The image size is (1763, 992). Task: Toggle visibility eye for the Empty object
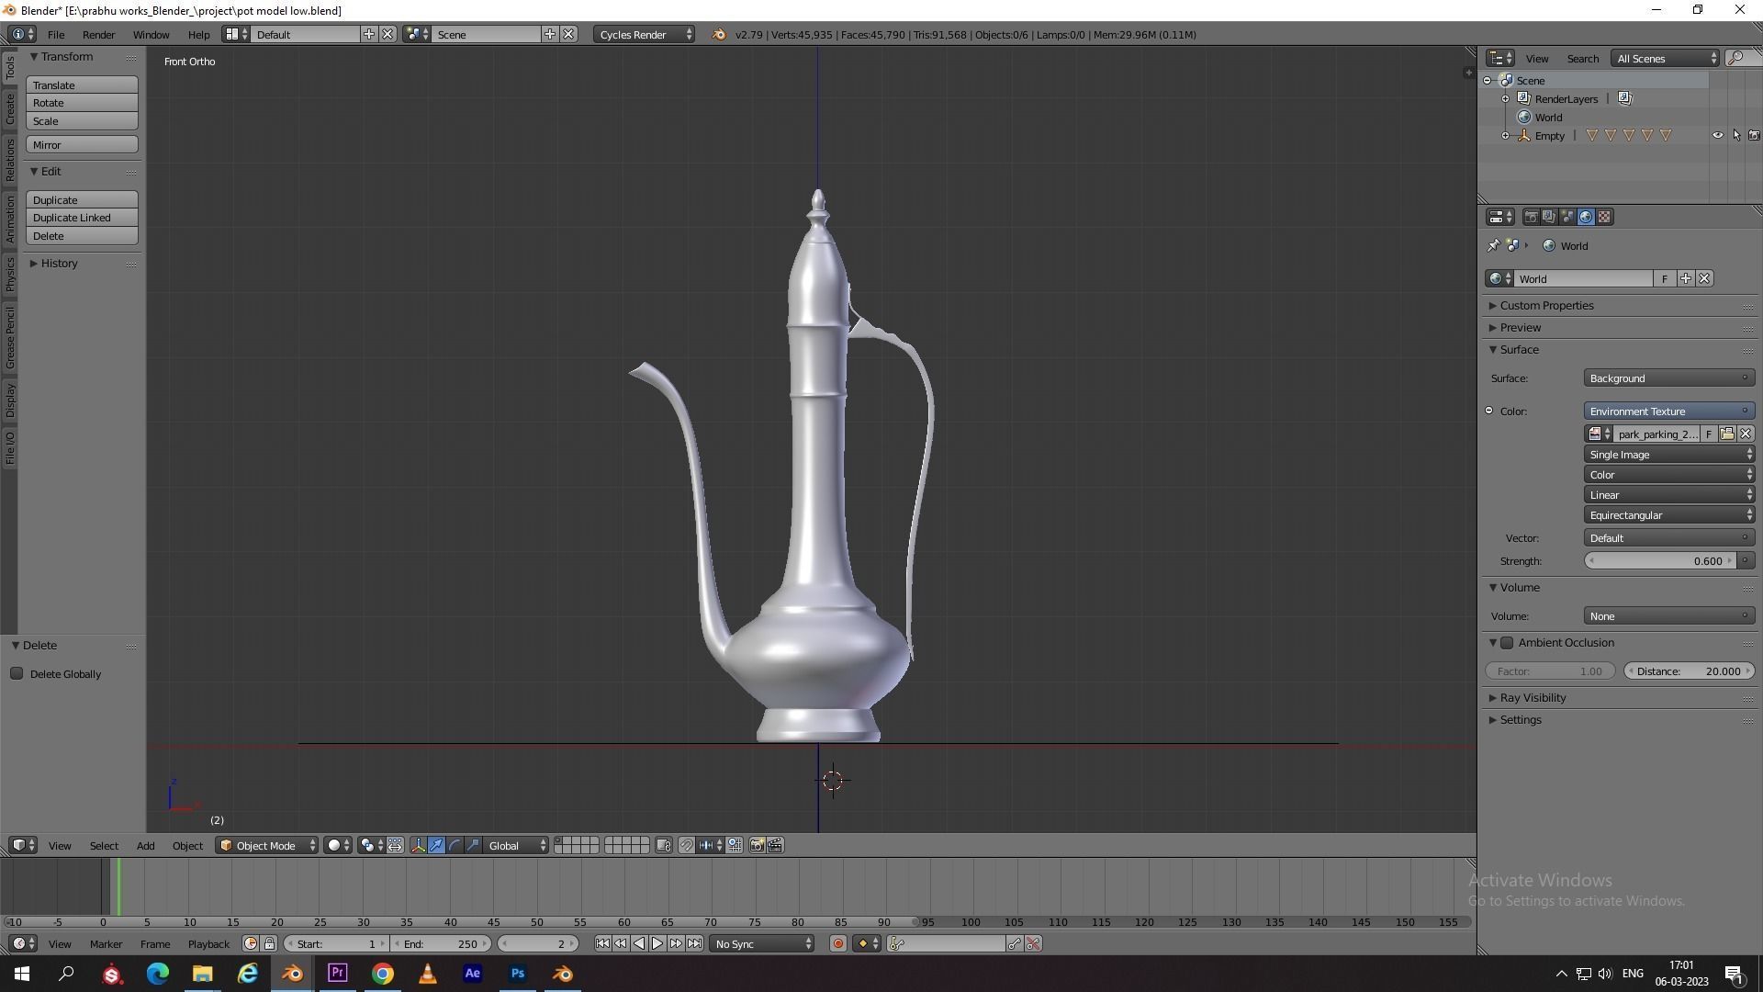pyautogui.click(x=1717, y=136)
